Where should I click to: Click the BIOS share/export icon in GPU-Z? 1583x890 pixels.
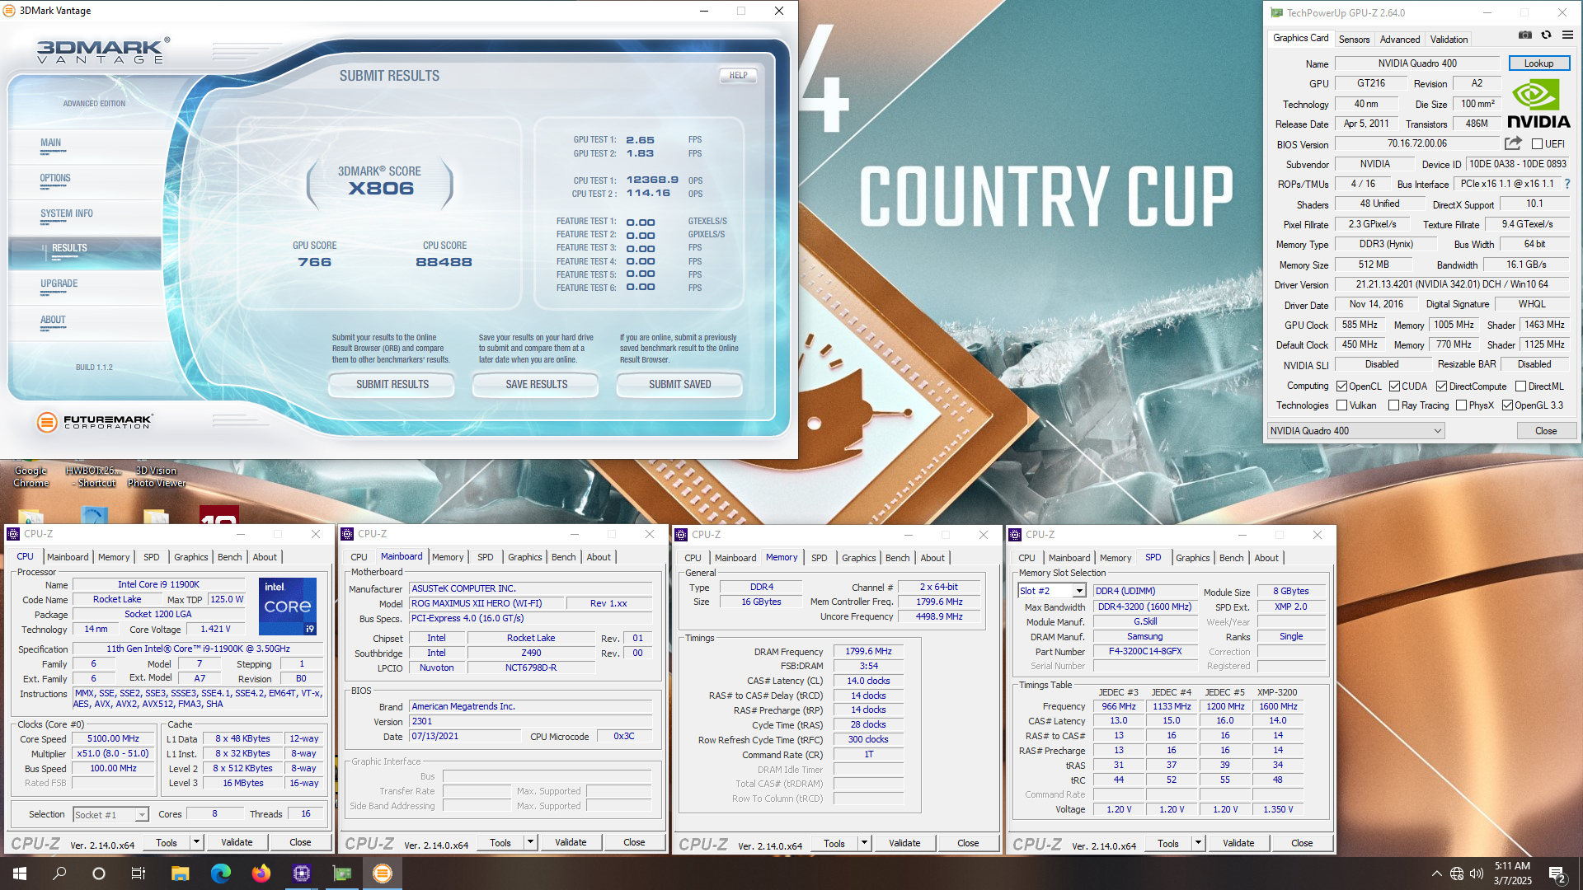tap(1513, 143)
